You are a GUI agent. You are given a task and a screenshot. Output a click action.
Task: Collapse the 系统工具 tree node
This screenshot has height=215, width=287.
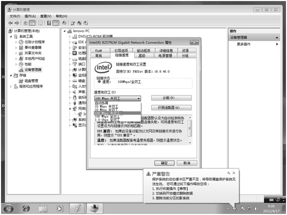pos(11,36)
